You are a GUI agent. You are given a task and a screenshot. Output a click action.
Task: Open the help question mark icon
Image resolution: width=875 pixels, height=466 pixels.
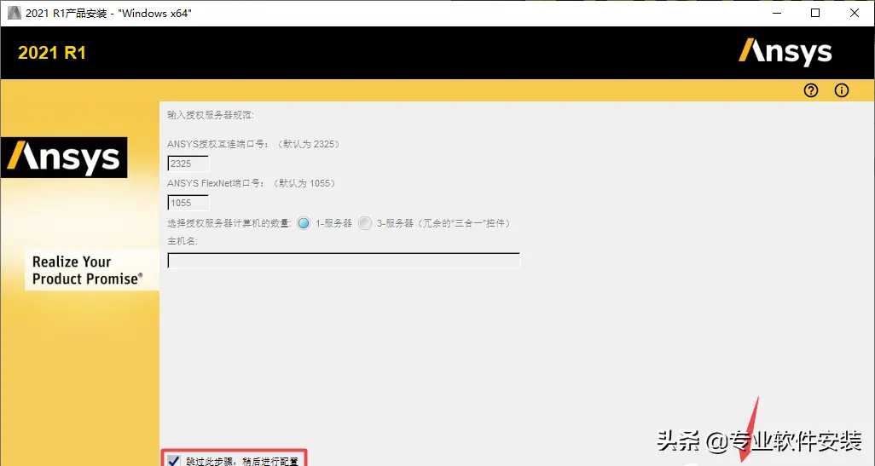pos(811,90)
